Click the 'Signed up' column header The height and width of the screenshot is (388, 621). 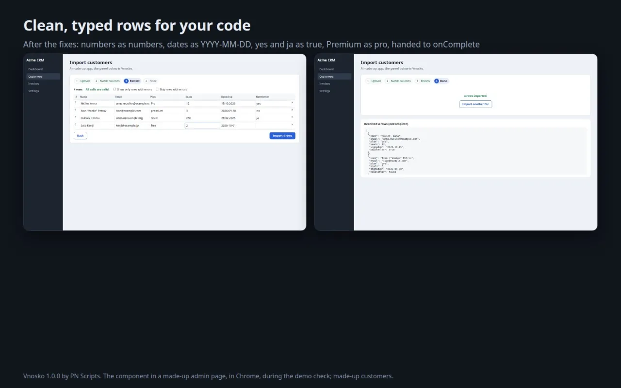[227, 97]
